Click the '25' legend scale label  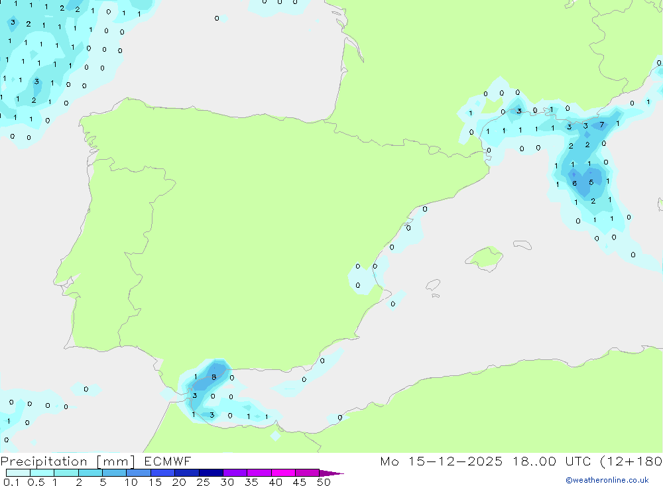point(204,482)
